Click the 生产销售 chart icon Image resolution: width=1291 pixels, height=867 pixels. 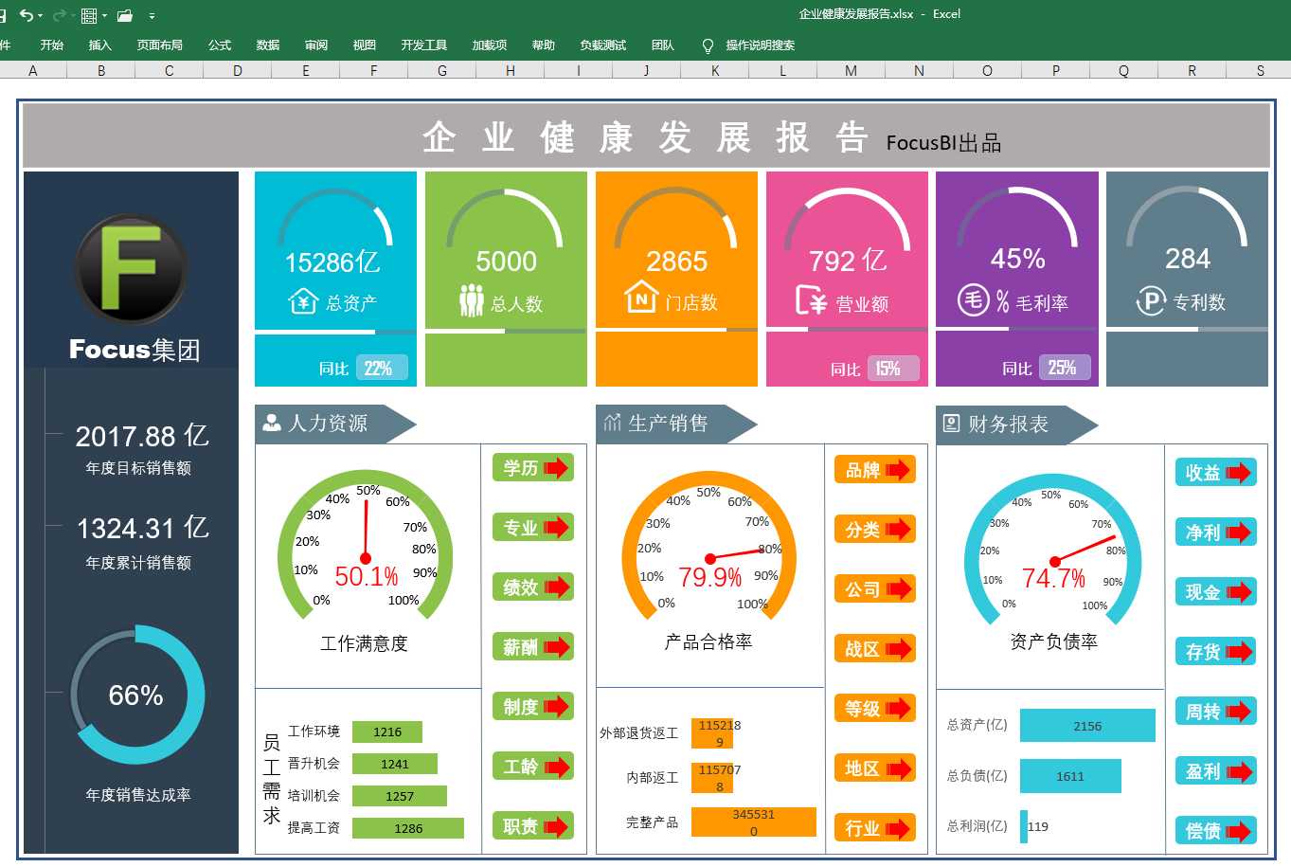click(613, 422)
